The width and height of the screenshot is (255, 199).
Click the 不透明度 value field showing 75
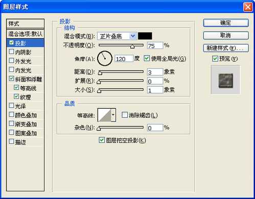point(155,45)
